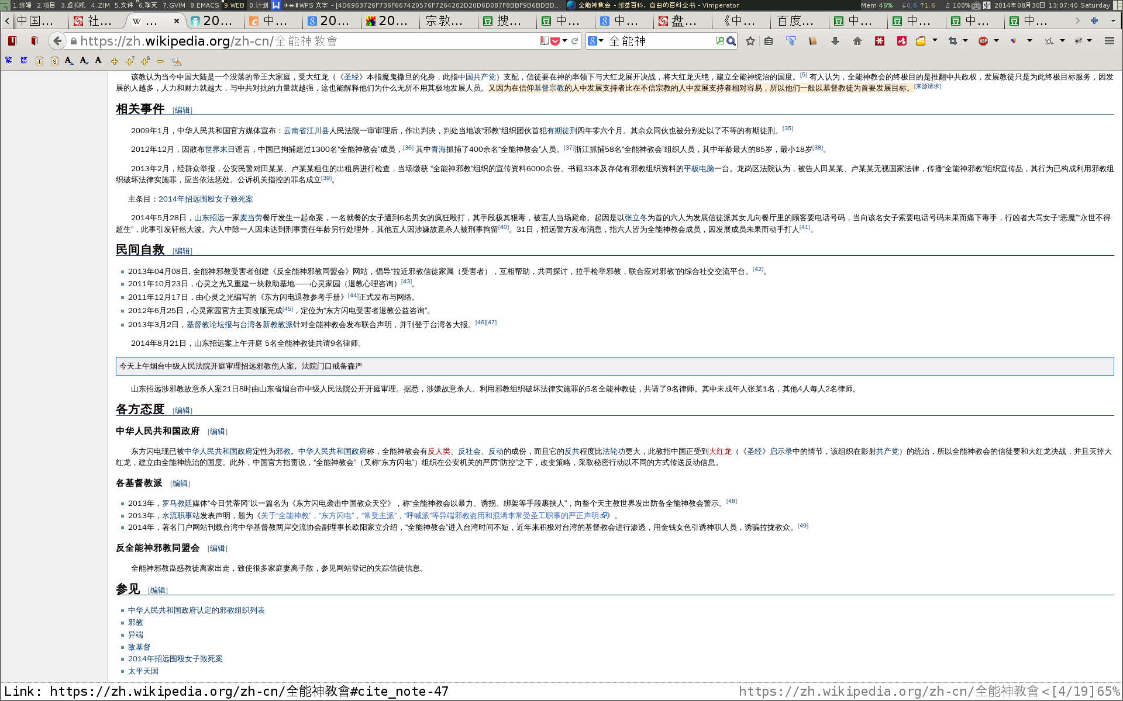1123x701 pixels.
Task: Expand the dropdown arrow beside the folder icon
Action: click(x=935, y=41)
